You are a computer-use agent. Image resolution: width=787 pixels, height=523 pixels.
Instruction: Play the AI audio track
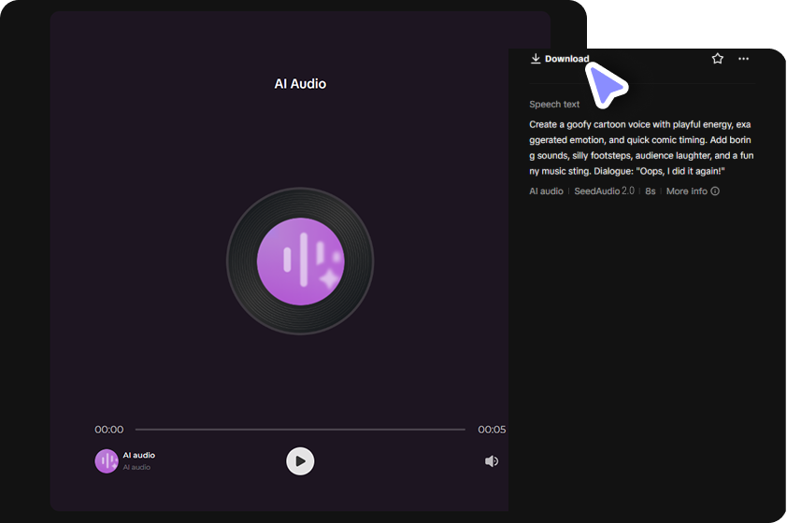coord(300,461)
